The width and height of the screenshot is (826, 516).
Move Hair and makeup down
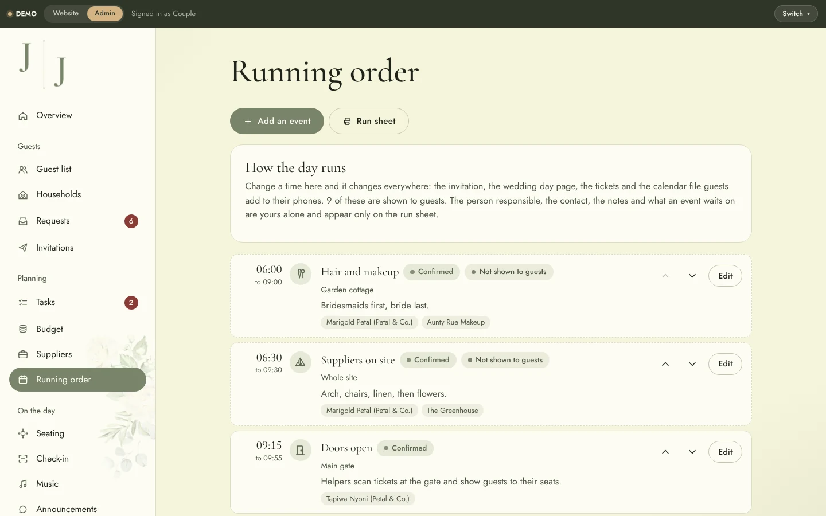click(x=692, y=276)
